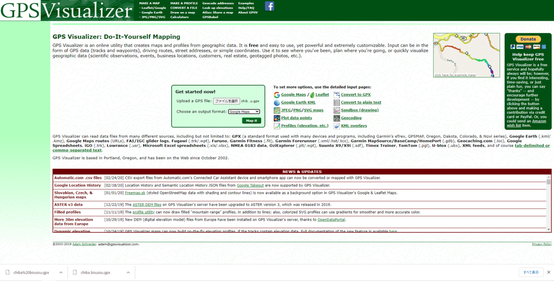Click the Convert to GPX icon

point(337,95)
